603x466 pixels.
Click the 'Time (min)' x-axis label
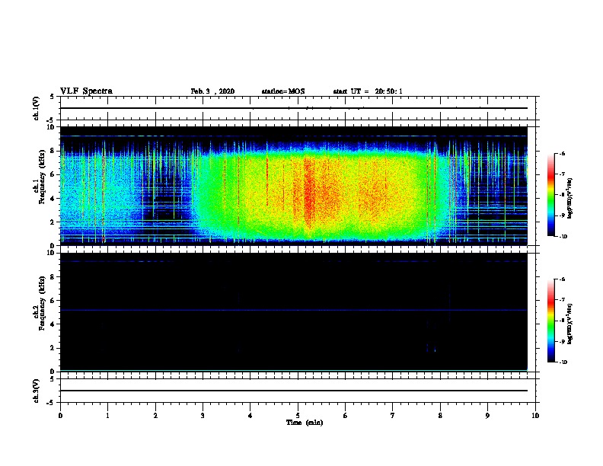click(305, 423)
